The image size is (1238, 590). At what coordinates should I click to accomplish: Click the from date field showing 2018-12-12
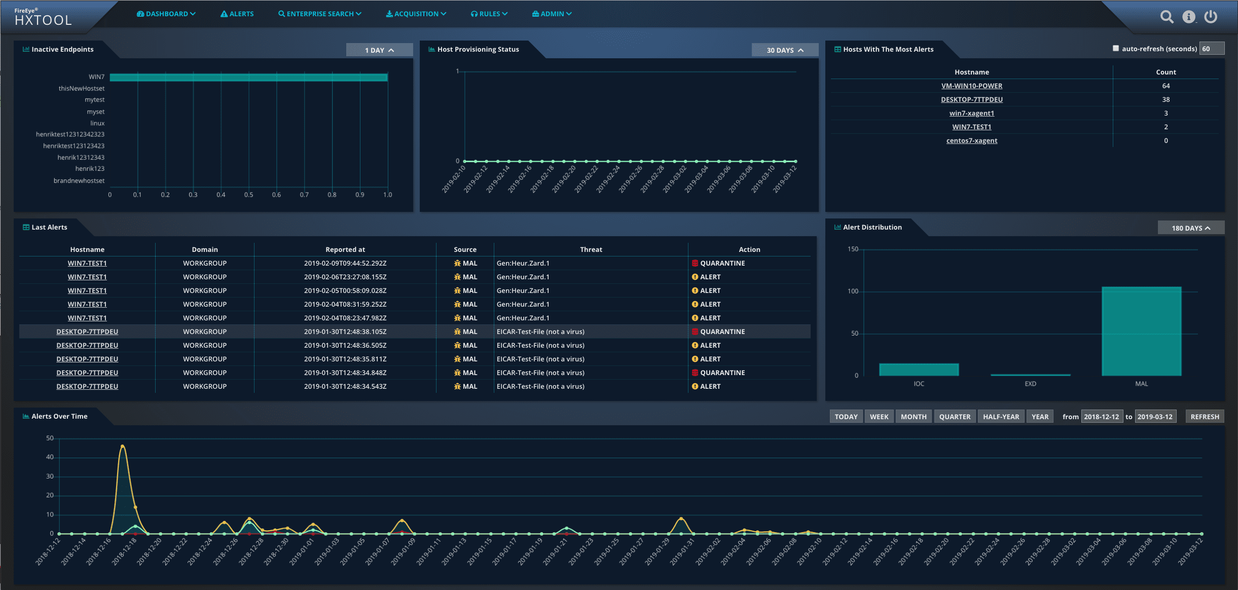coord(1102,416)
